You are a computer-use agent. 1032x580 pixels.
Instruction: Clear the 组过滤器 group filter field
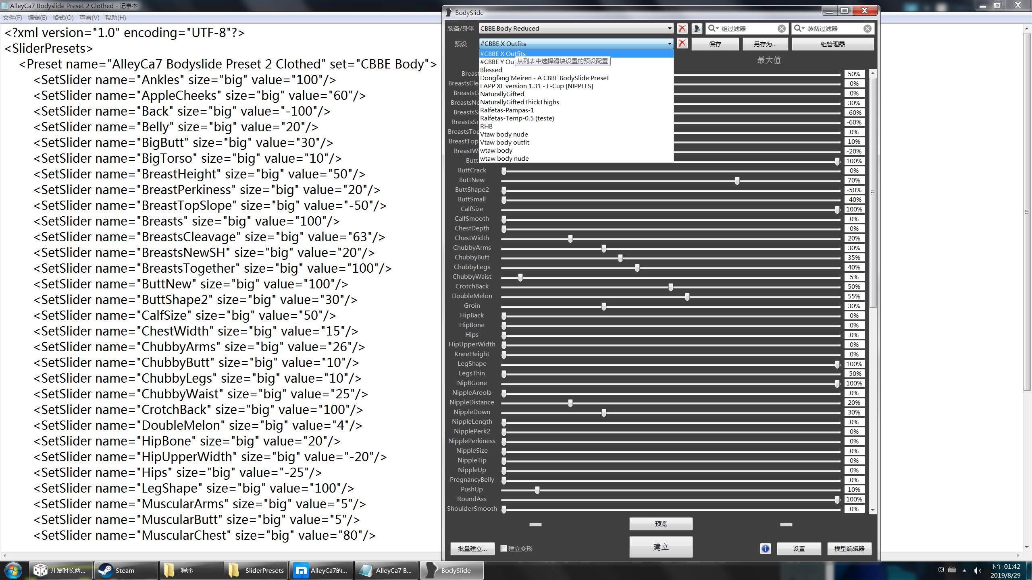tap(781, 29)
